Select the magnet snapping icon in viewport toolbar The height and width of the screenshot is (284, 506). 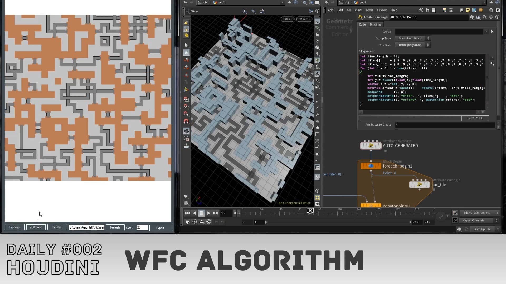coord(186,121)
